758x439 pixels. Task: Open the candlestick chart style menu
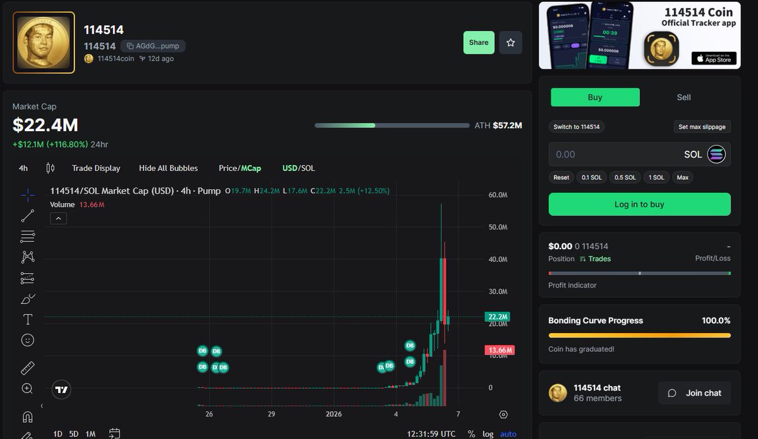(51, 168)
